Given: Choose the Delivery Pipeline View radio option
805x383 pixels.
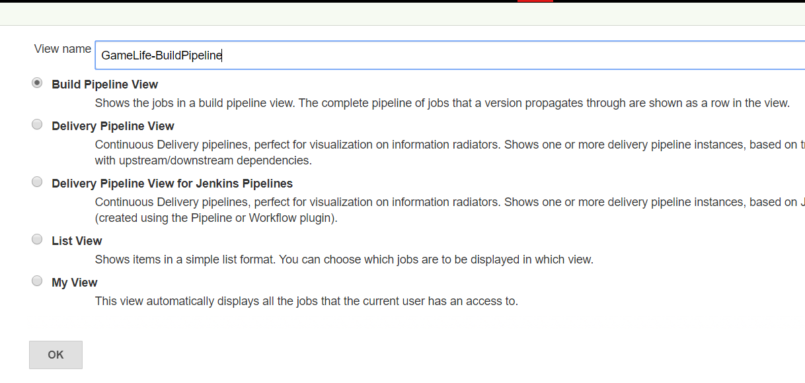Looking at the screenshot, I should [x=37, y=125].
